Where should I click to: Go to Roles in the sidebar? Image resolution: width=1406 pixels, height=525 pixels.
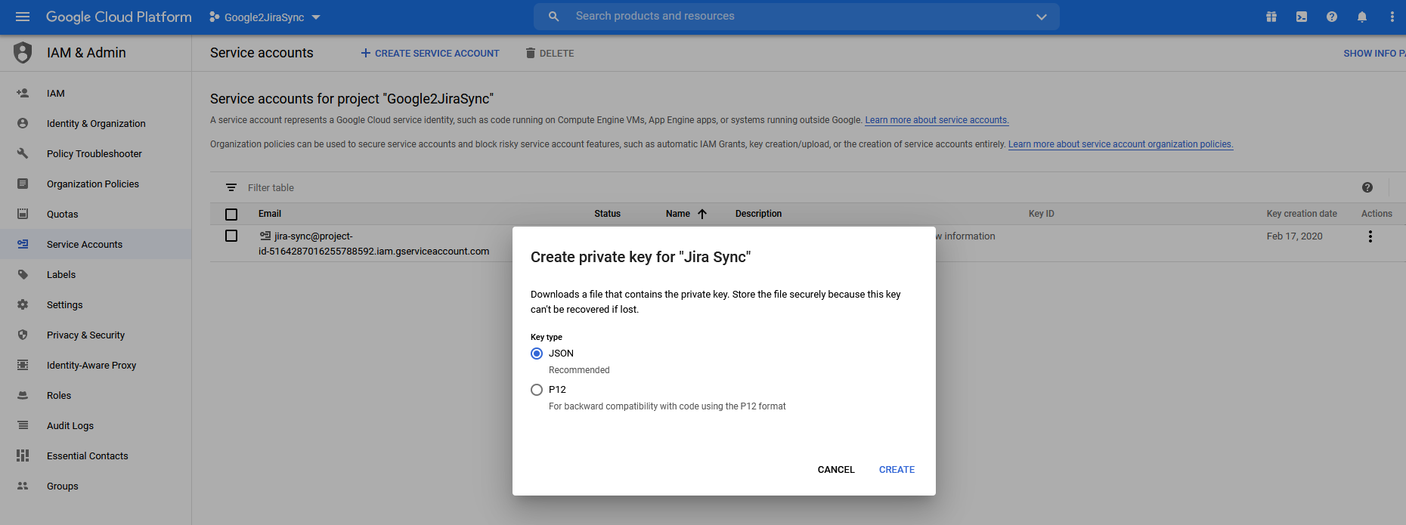59,396
